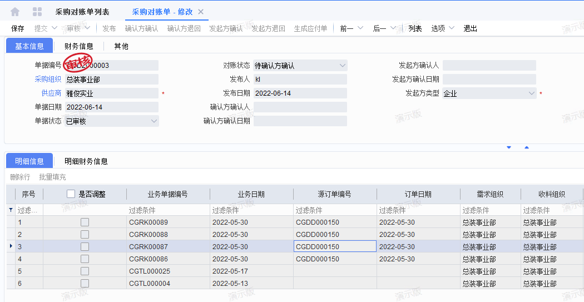Click the 采购组织 link label
The width and height of the screenshot is (584, 302).
(x=48, y=80)
